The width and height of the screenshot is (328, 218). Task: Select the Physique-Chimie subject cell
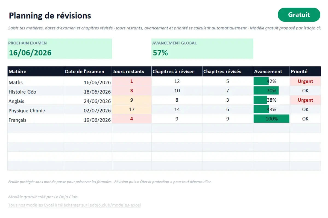36,110
